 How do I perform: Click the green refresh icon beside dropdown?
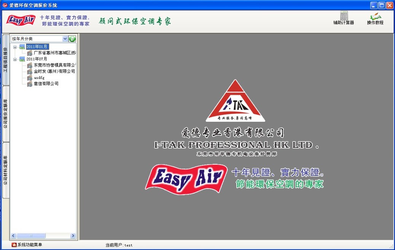[x=72, y=39]
